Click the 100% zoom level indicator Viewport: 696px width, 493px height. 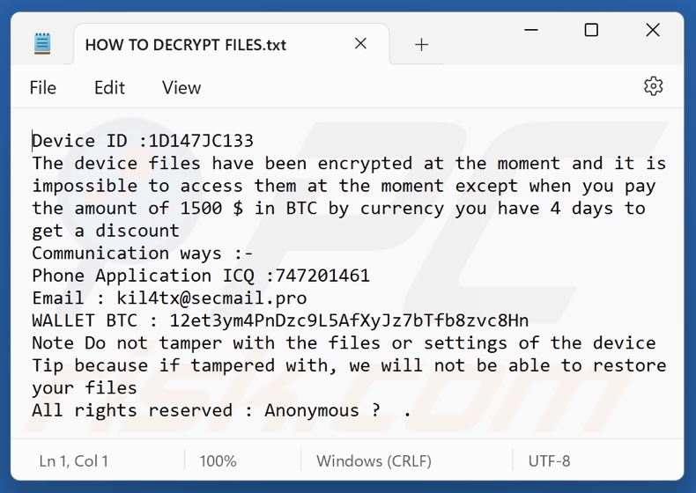pos(218,460)
